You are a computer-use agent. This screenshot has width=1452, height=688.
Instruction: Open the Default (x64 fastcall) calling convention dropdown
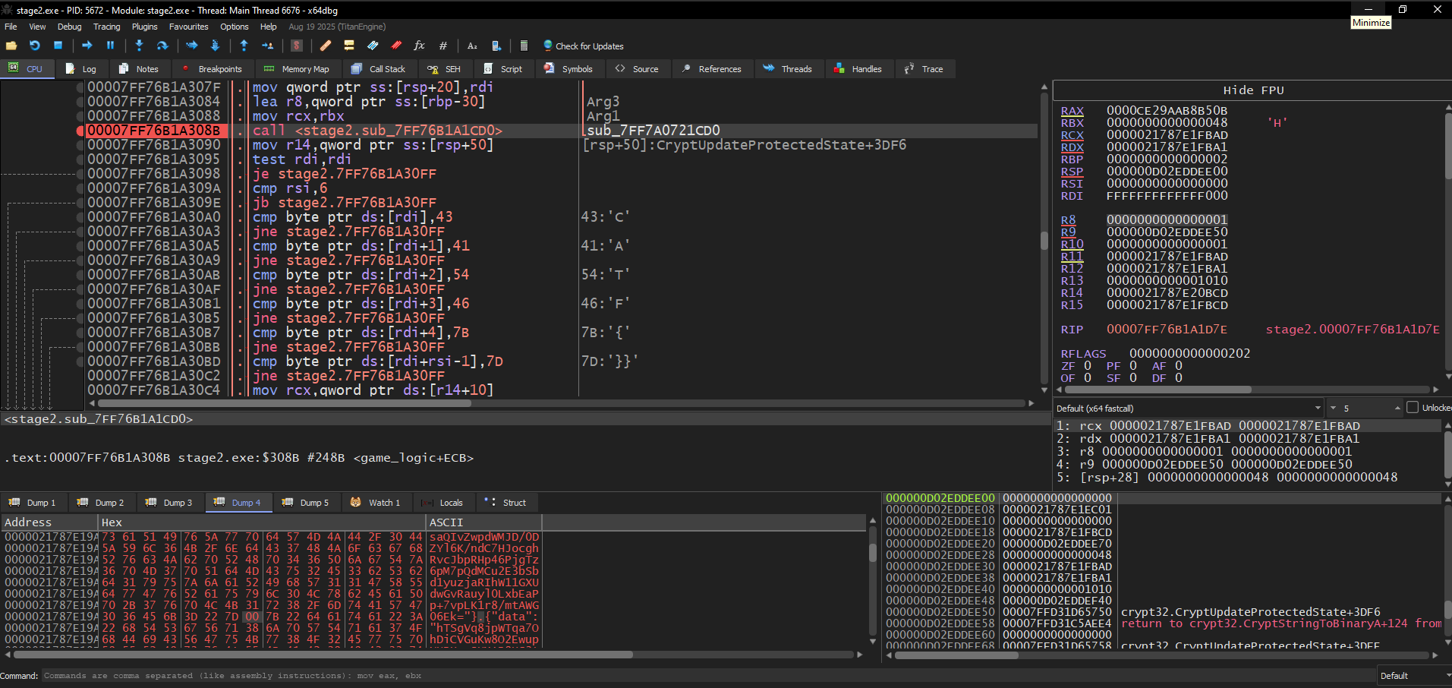(x=1189, y=409)
